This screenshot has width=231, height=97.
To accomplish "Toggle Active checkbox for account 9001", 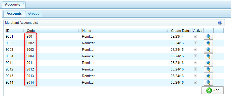I will pyautogui.click(x=195, y=36).
